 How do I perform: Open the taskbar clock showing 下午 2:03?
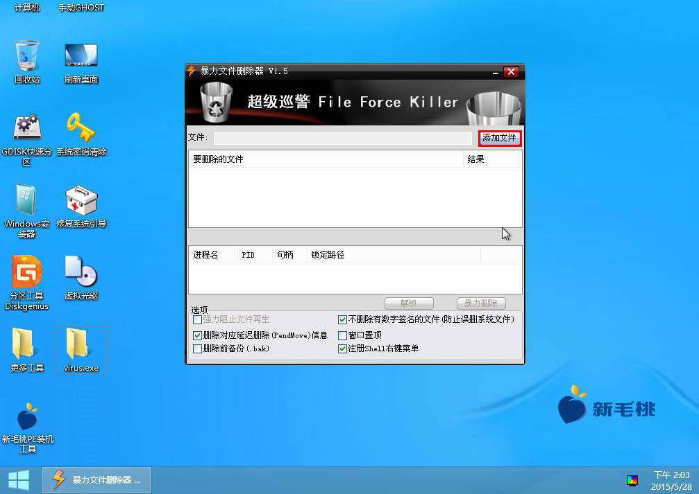click(671, 481)
